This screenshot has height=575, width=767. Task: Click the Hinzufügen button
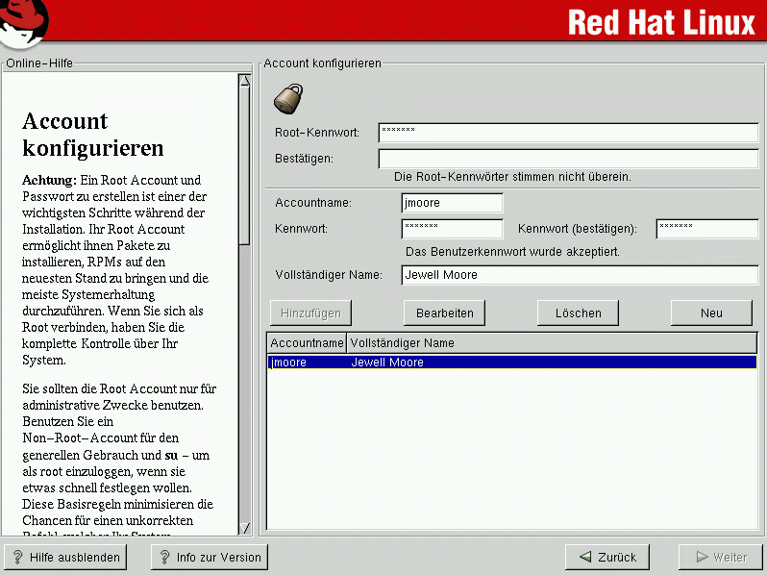pos(311,312)
